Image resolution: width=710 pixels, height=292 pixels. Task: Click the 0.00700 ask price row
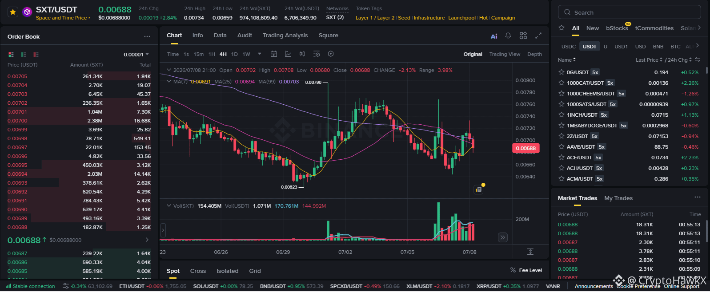[x=79, y=121]
